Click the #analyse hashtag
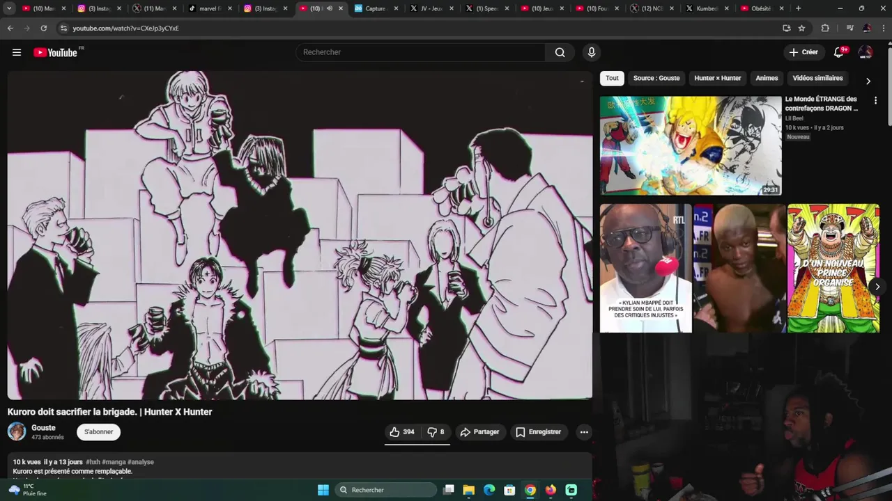Screen dimensions: 892x501 (x=141, y=462)
